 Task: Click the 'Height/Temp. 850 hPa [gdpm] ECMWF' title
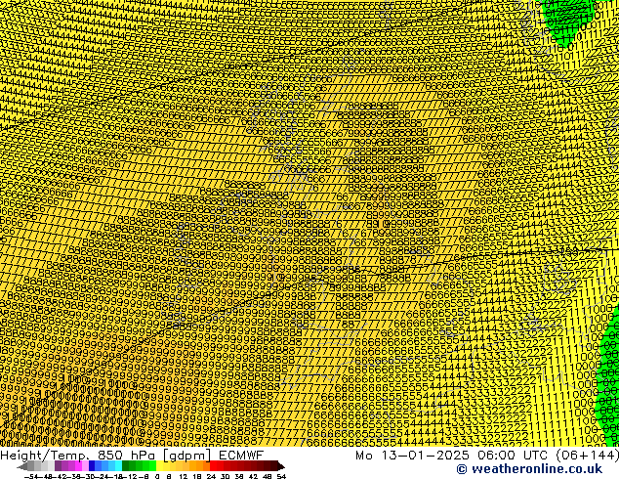pos(132,456)
